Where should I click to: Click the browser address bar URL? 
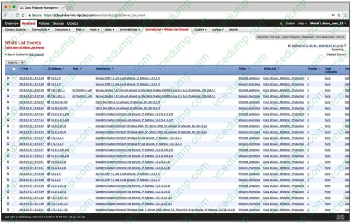point(94,15)
